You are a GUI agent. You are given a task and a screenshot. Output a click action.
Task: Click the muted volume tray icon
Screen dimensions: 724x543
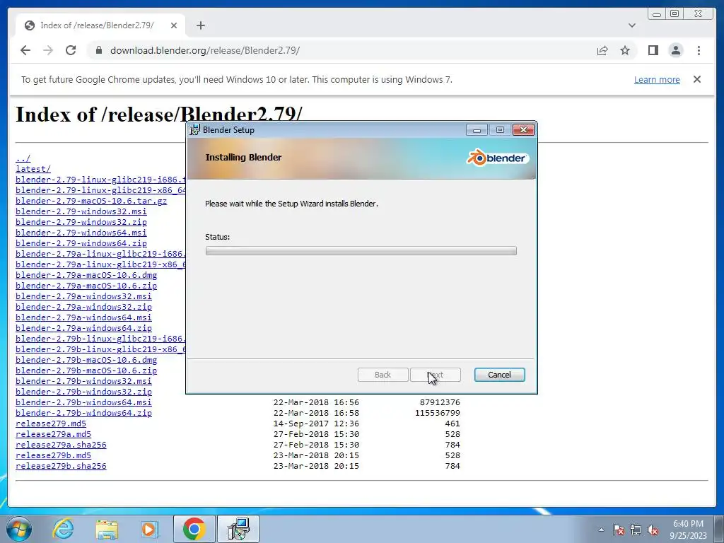click(653, 530)
